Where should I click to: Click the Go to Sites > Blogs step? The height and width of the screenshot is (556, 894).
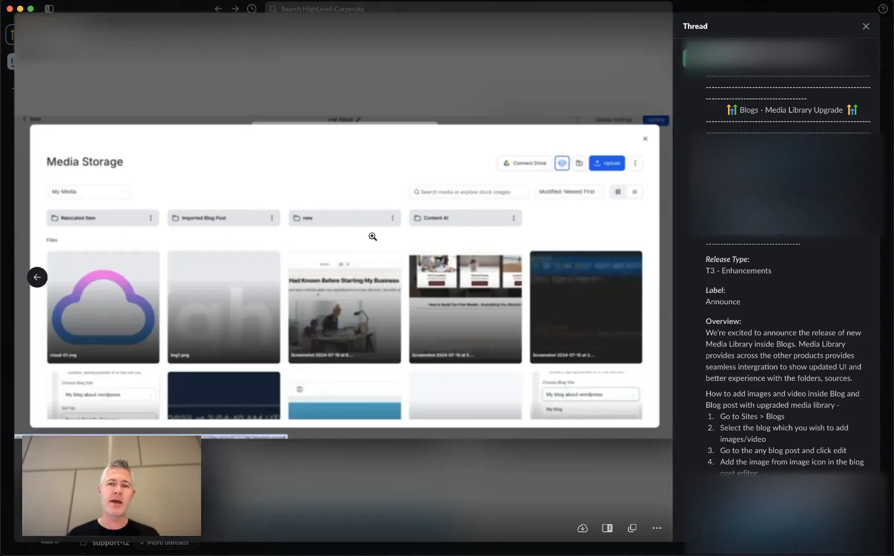752,416
